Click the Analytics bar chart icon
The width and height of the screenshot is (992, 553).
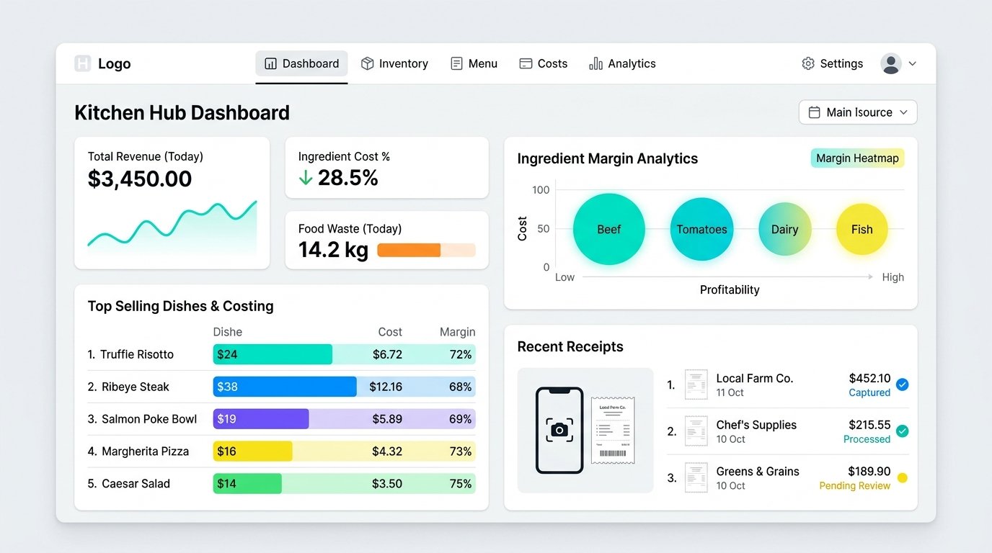click(x=595, y=63)
